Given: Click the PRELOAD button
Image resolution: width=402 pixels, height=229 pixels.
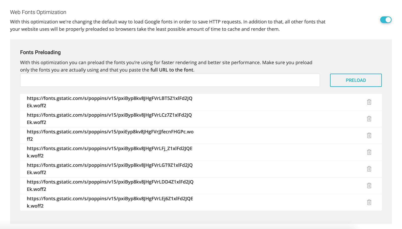Looking at the screenshot, I should tap(356, 80).
